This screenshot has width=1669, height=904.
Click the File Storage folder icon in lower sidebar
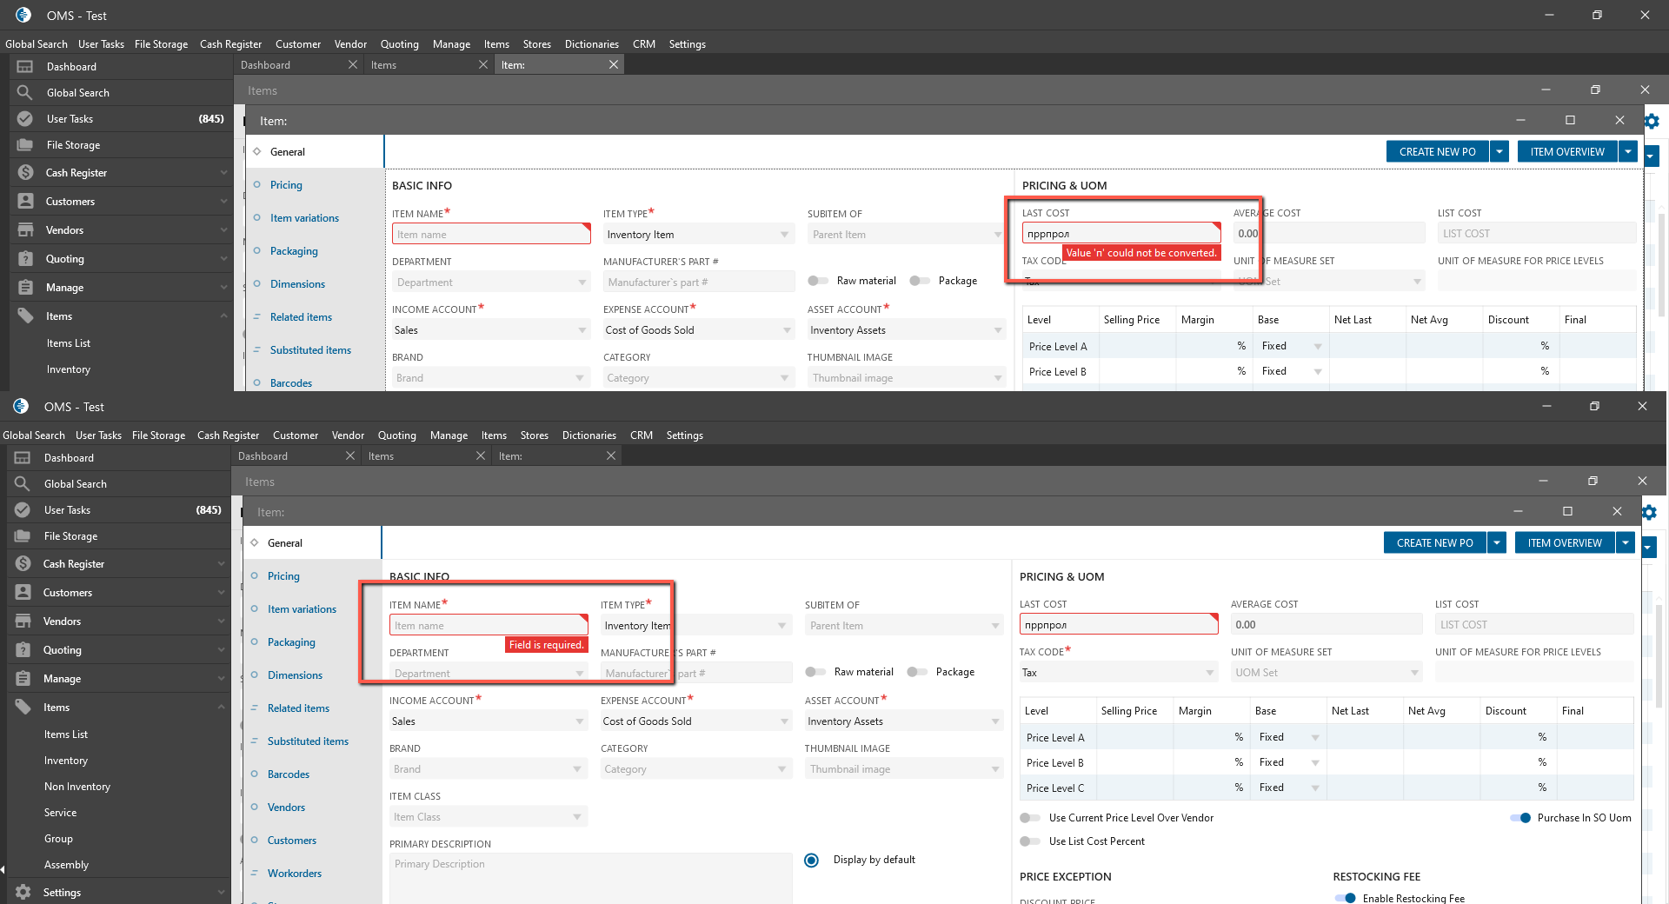pos(22,536)
